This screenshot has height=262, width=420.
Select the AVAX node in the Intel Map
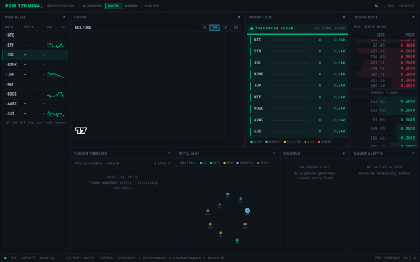[x=207, y=211]
